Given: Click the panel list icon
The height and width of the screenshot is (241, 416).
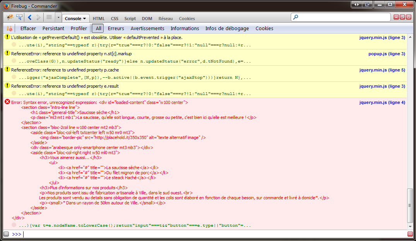Looking at the screenshot, I should tap(49, 17).
